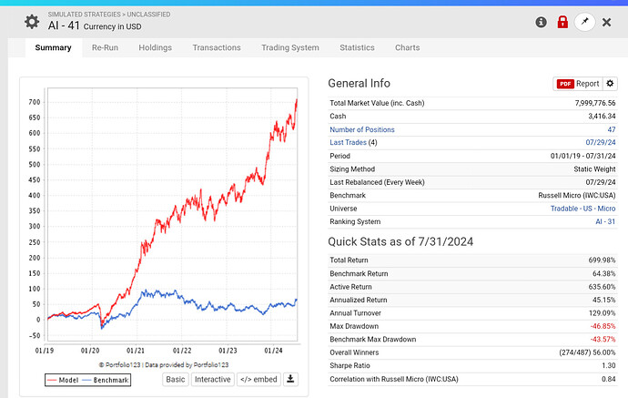
Task: Open the Last Trades link
Action: (x=348, y=142)
